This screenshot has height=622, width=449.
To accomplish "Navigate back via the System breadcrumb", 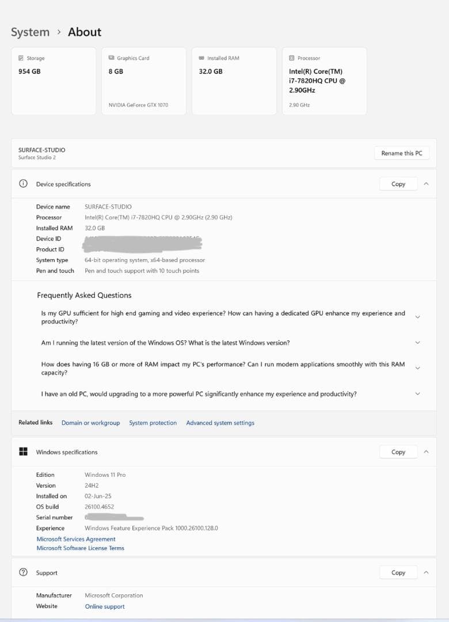I will pos(30,32).
